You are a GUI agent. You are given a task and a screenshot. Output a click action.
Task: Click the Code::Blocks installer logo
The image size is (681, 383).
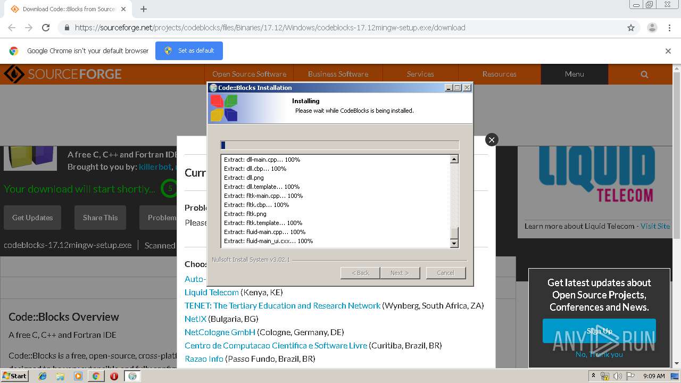tap(223, 108)
